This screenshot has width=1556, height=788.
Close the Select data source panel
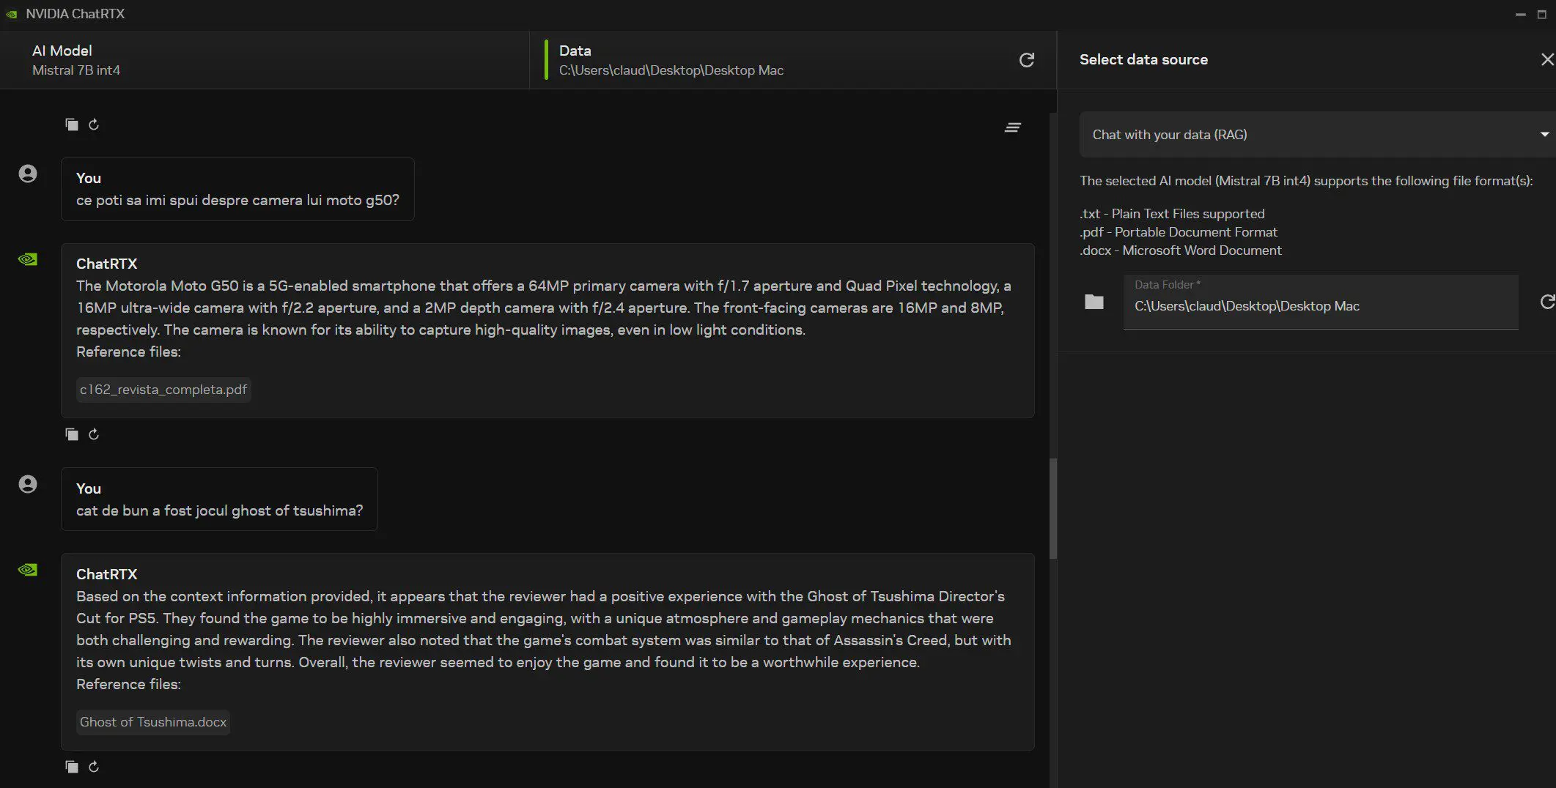click(1547, 59)
